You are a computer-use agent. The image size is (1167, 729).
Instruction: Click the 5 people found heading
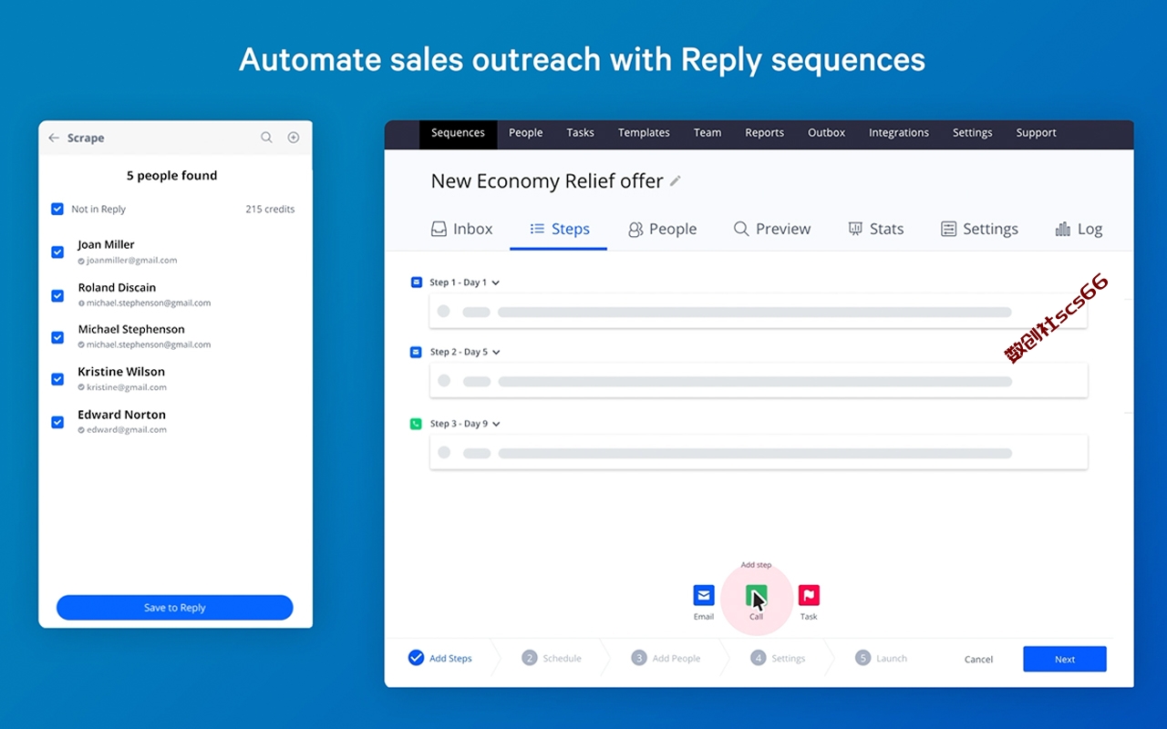(x=172, y=176)
